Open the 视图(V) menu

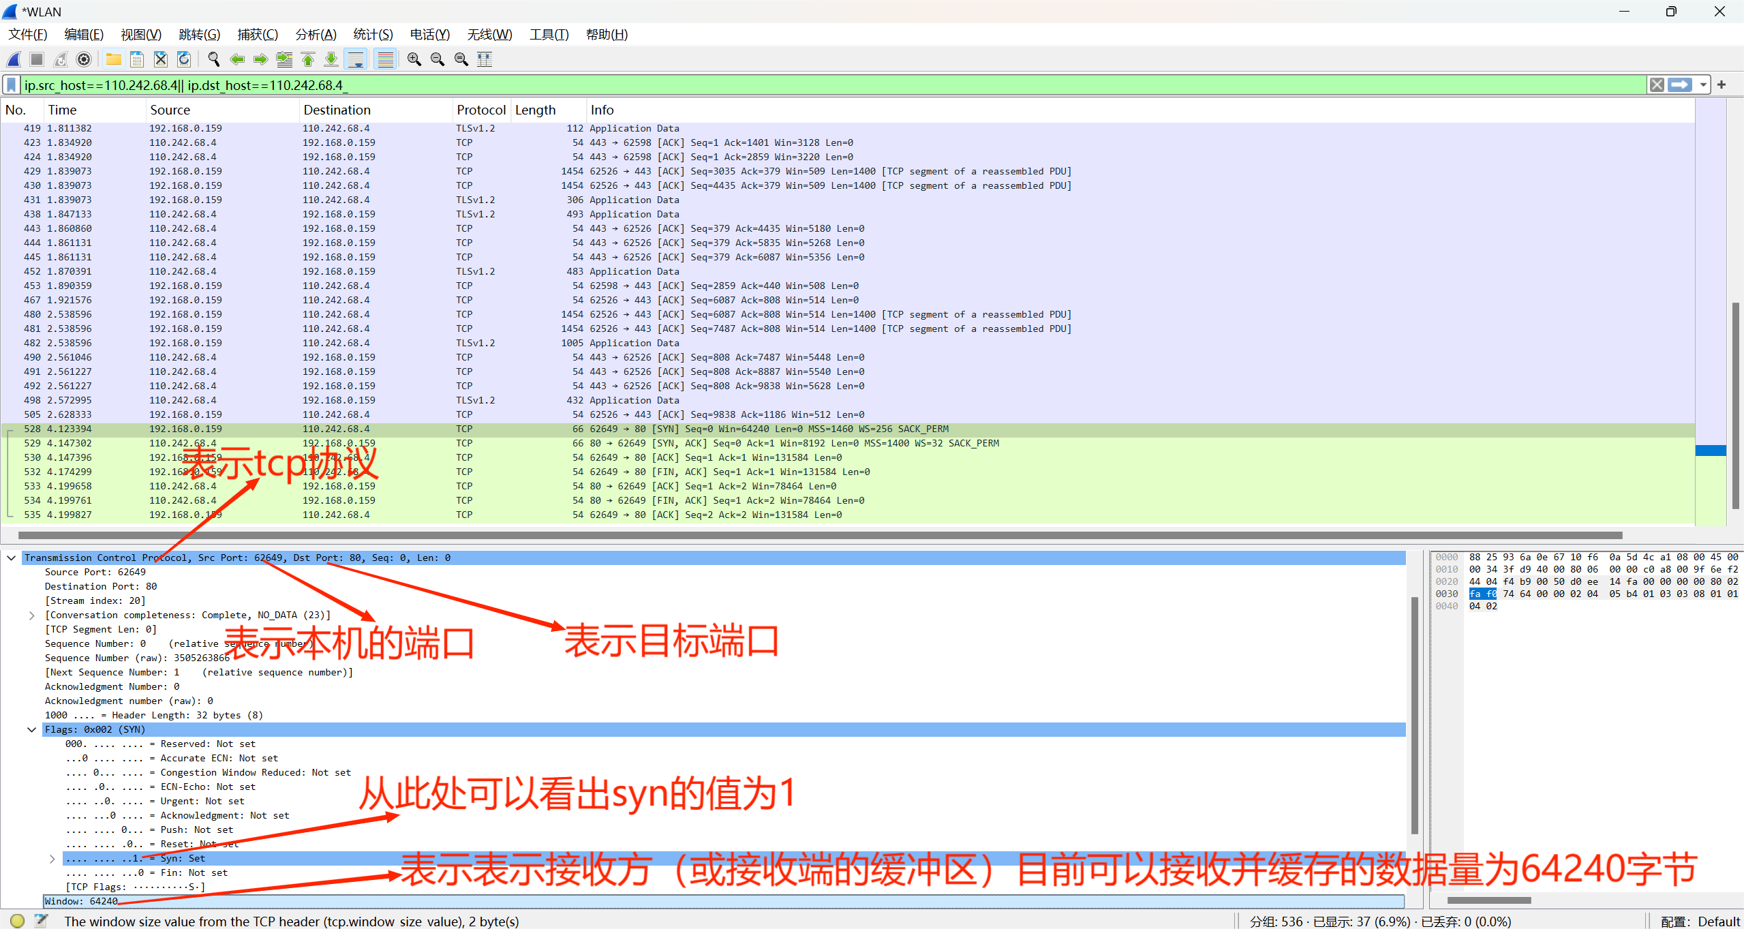pos(141,35)
